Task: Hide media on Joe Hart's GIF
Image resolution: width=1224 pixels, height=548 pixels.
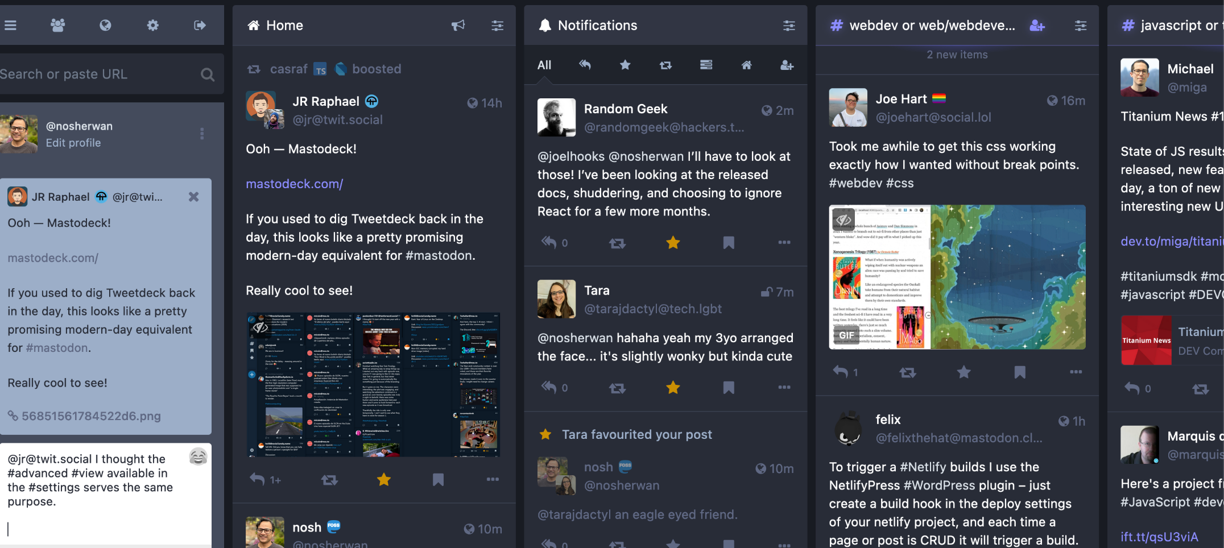Action: coord(844,219)
